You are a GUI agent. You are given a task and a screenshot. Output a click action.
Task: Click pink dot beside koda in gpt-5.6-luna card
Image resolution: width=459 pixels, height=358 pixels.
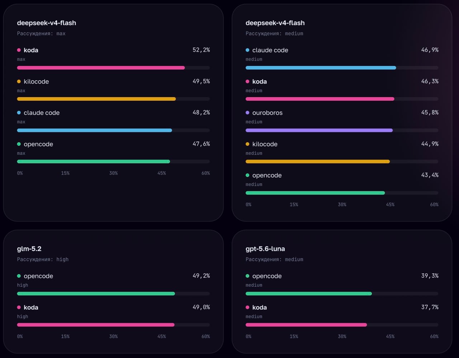pos(247,307)
